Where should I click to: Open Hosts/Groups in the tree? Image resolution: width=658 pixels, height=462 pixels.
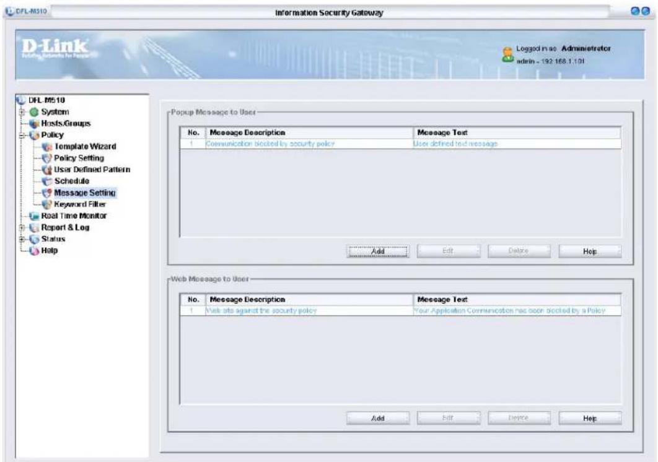(66, 124)
